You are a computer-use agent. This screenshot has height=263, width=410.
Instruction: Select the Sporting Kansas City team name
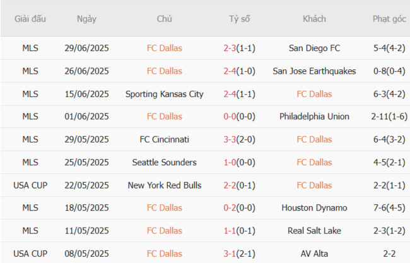[164, 94]
